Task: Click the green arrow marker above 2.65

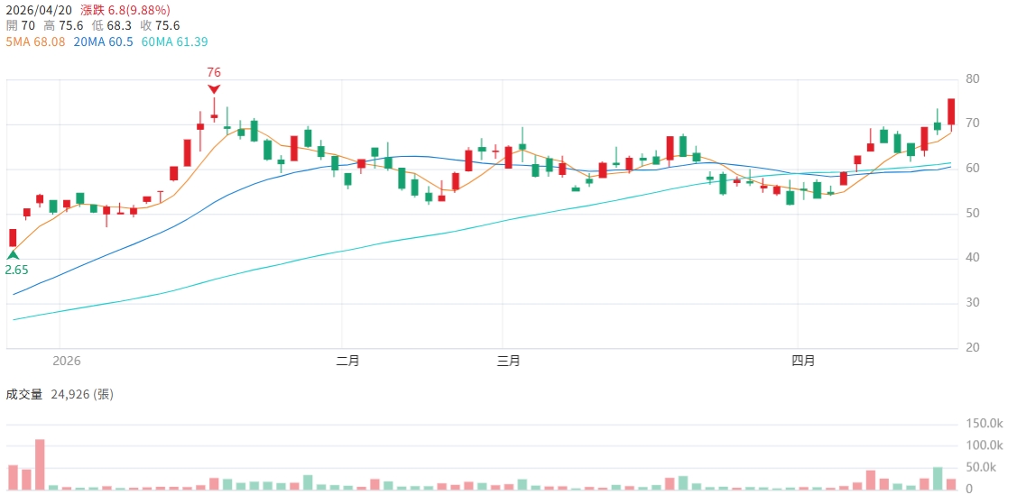Action: (x=13, y=255)
